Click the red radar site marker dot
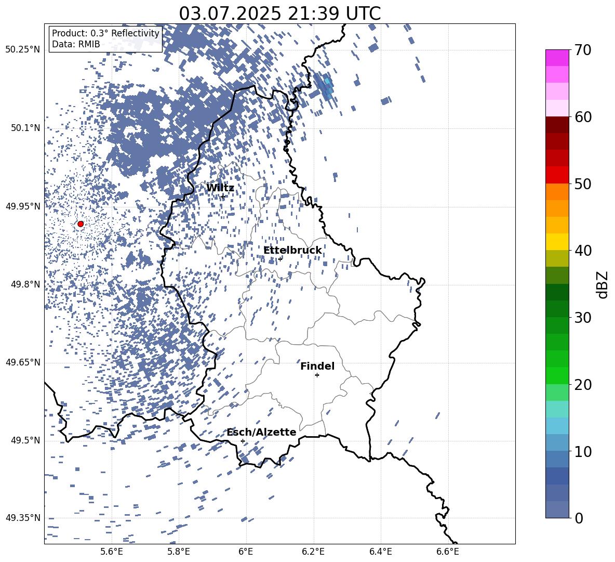 coord(81,224)
